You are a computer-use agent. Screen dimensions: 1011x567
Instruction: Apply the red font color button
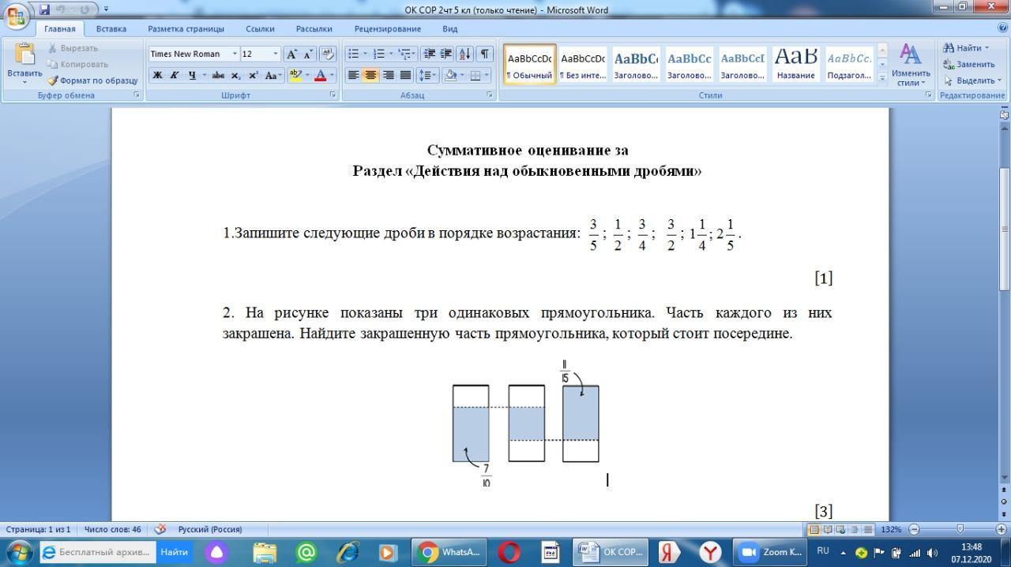pyautogui.click(x=320, y=76)
